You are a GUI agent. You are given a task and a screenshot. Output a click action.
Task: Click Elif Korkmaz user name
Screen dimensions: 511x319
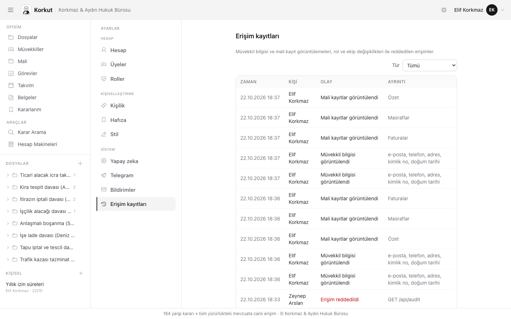click(x=468, y=10)
